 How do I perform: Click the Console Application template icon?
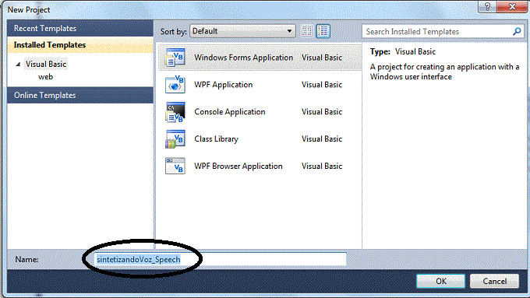(175, 112)
